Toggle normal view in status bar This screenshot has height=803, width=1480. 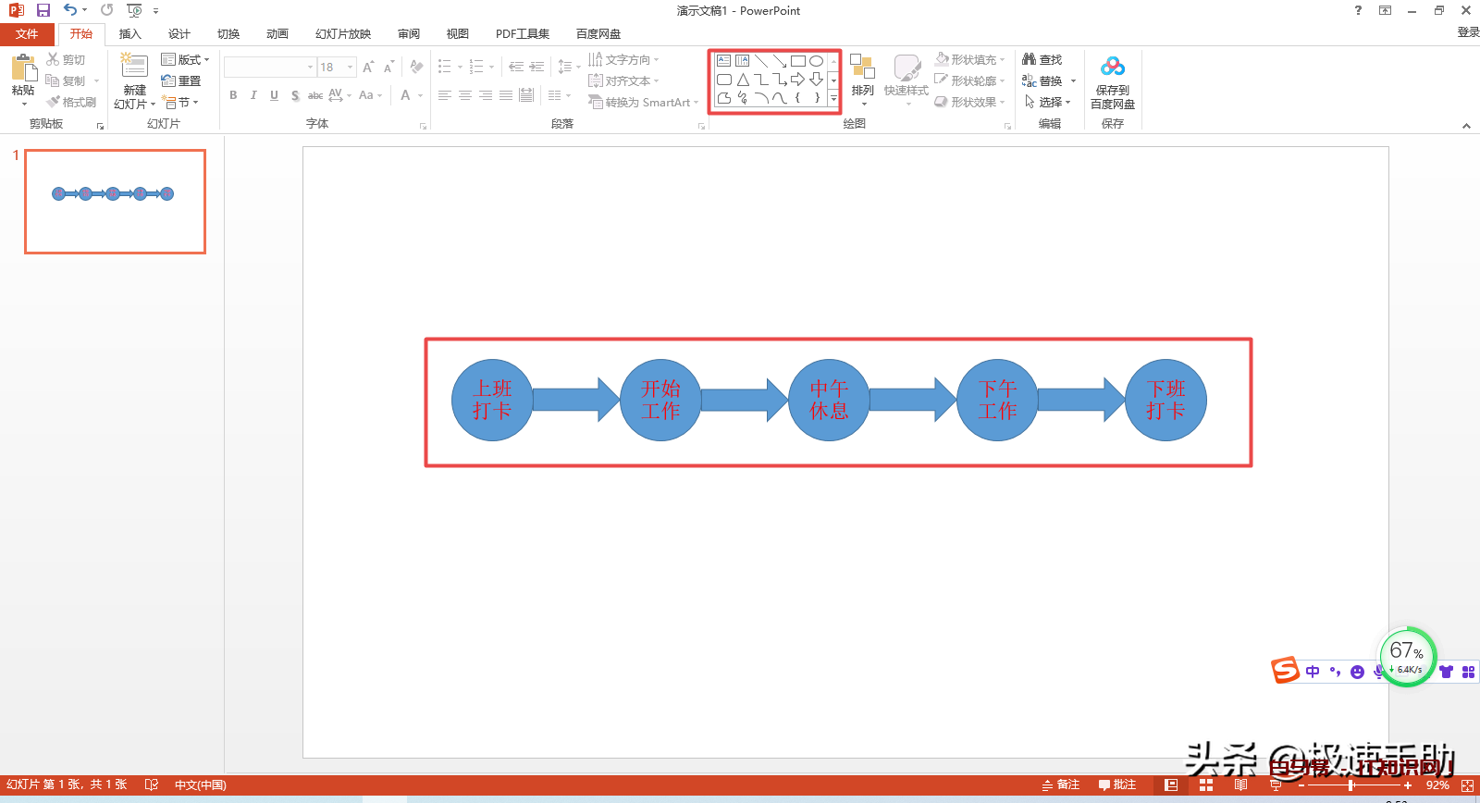click(1171, 784)
